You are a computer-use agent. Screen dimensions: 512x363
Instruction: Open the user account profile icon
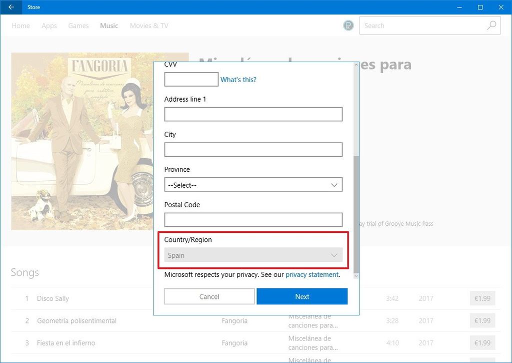pos(348,25)
